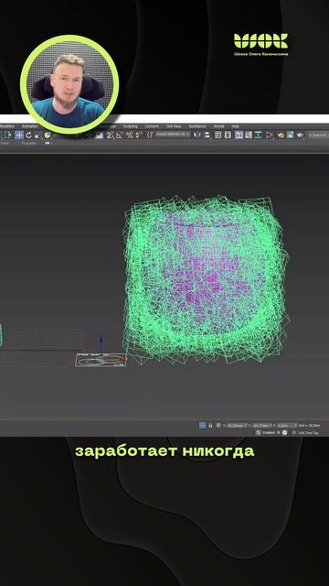Screen dimensions: 329x586
Task: Click Add Time Tag
Action: pos(308,433)
